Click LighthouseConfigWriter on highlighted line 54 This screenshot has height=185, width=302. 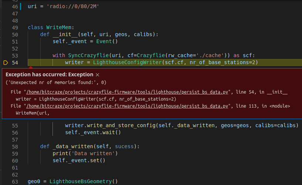pyautogui.click(x=127, y=62)
